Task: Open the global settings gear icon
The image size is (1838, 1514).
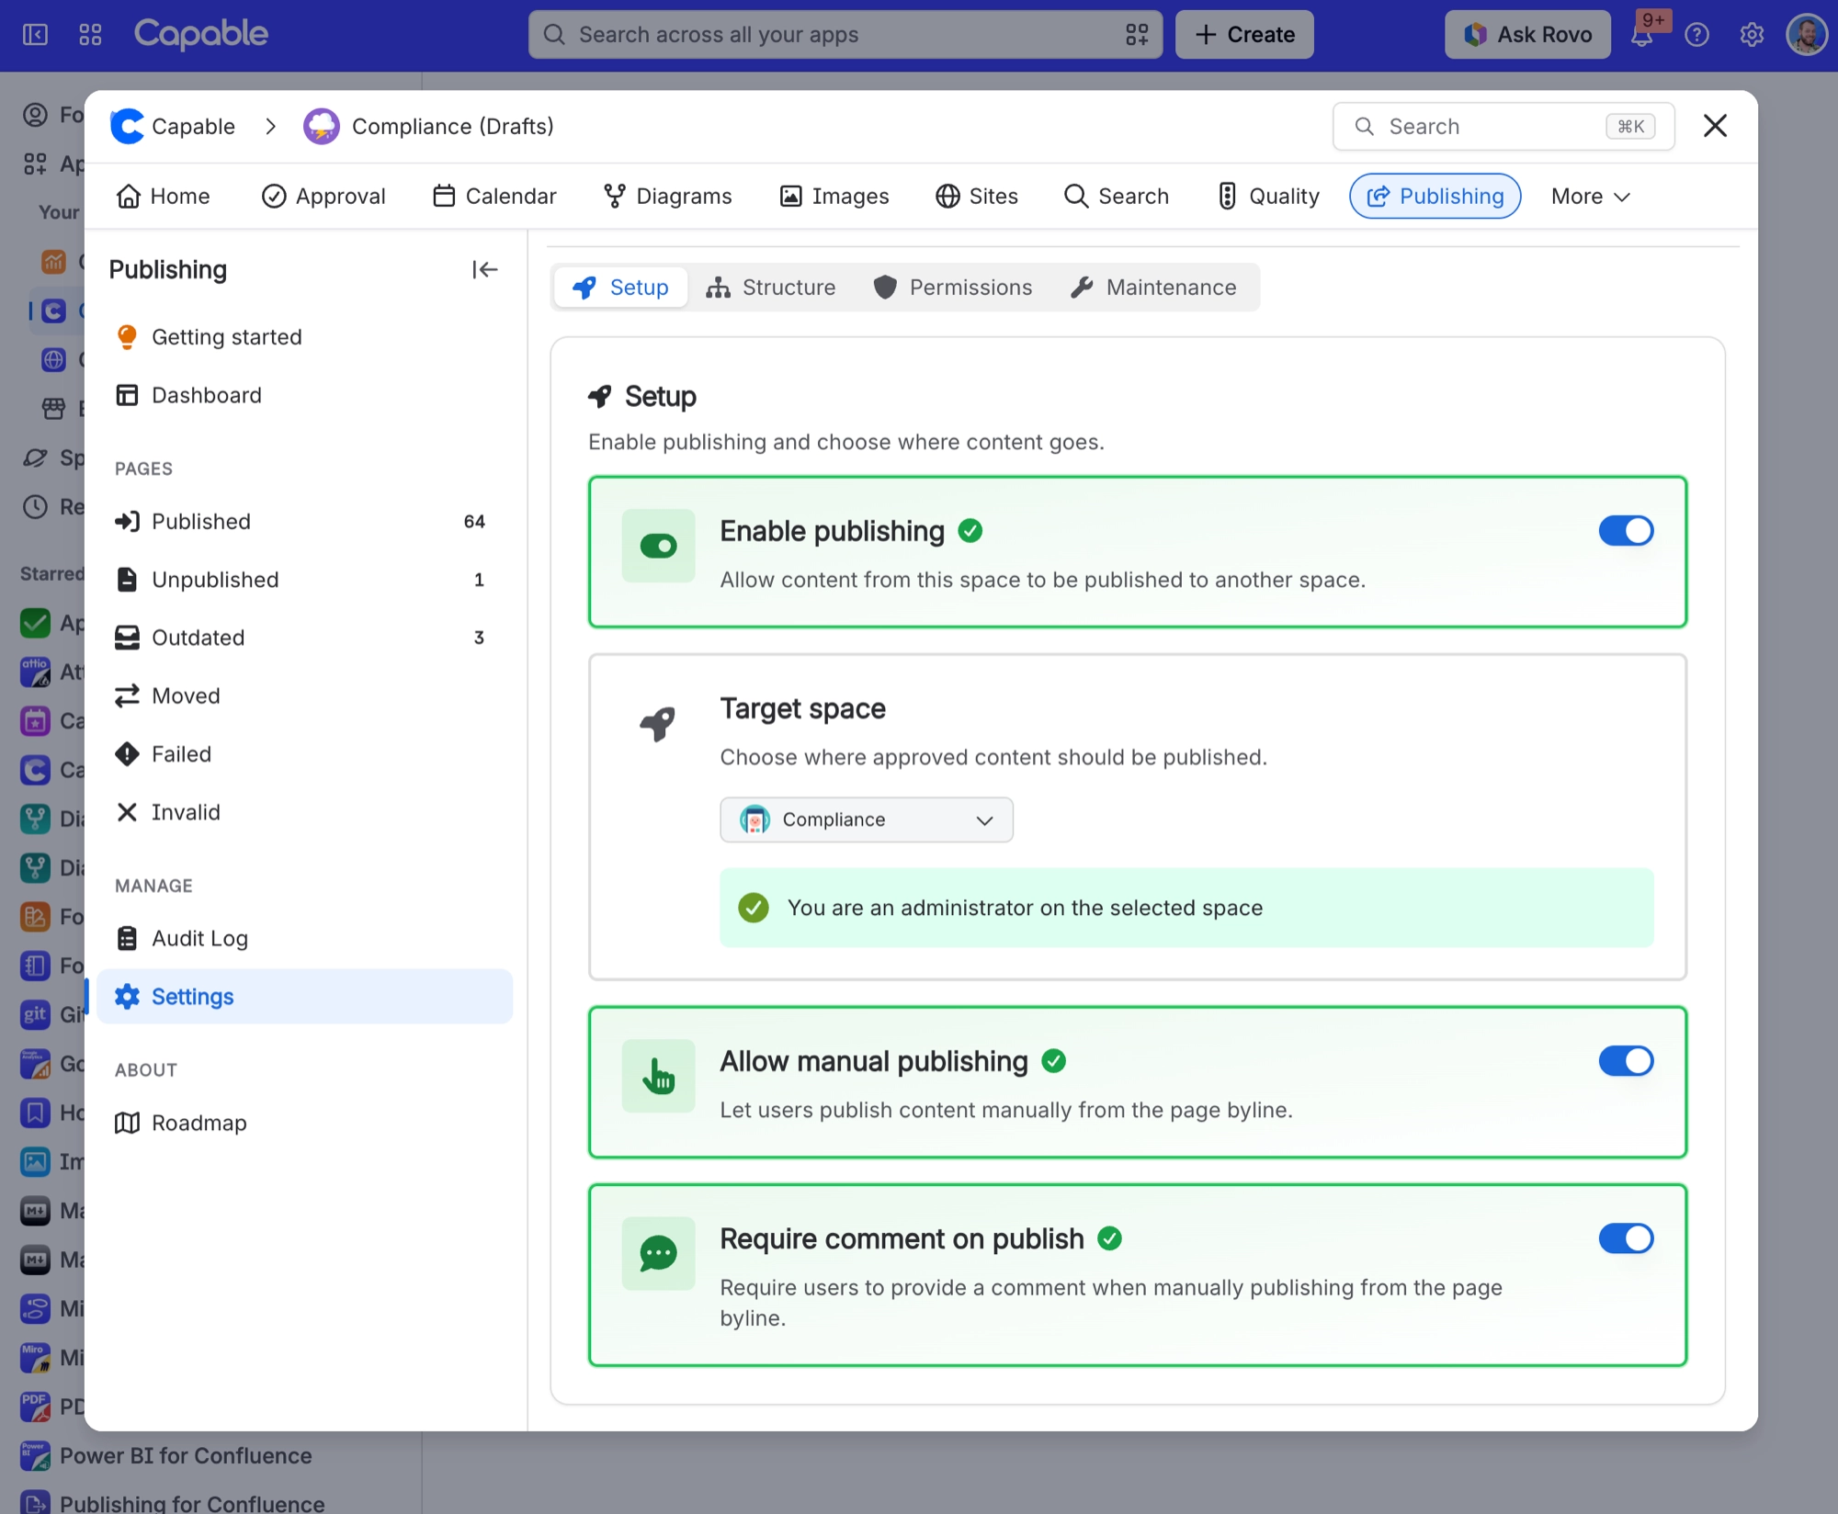Action: (x=1752, y=35)
